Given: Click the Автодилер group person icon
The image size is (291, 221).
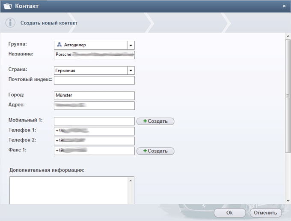Looking at the screenshot, I should (59, 45).
